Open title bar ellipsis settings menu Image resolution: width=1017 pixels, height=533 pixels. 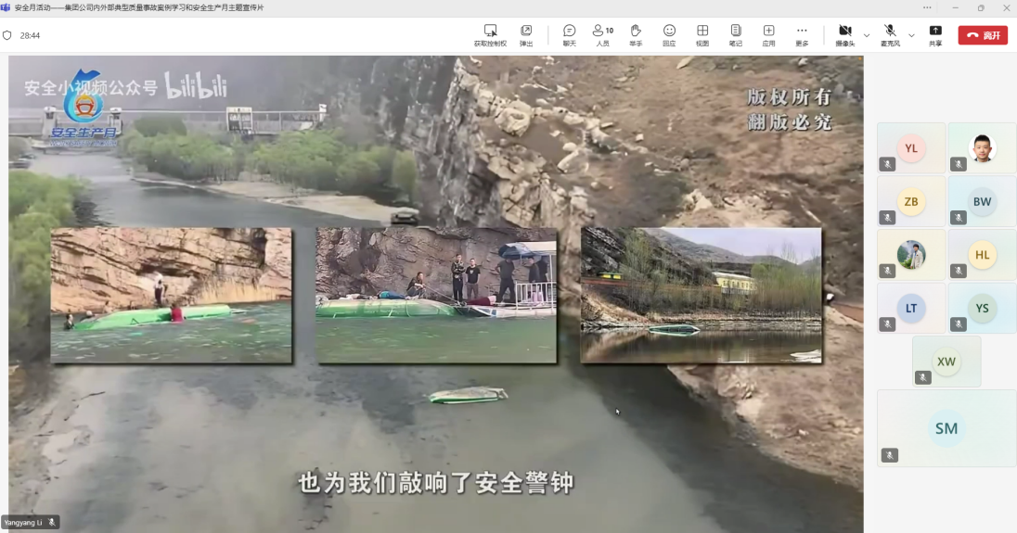click(x=927, y=7)
